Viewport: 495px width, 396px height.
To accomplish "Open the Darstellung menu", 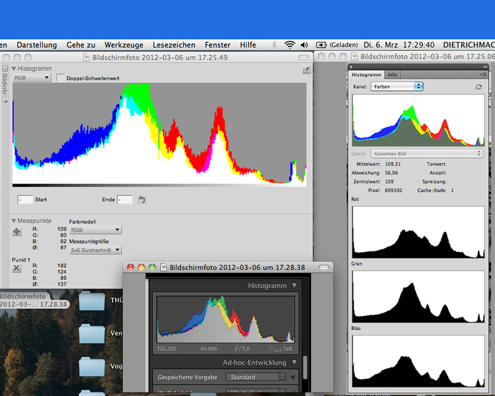I will click(x=37, y=45).
